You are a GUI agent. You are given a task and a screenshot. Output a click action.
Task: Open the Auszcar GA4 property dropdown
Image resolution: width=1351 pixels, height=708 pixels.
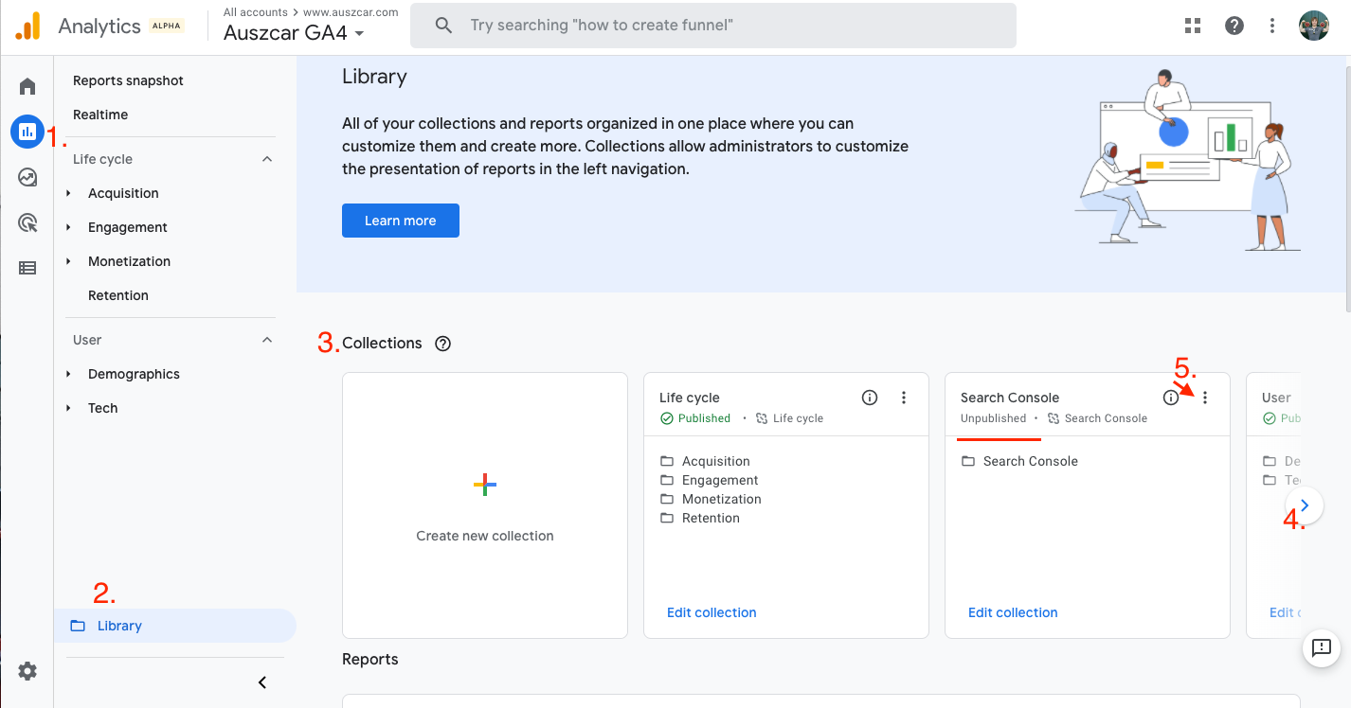click(x=294, y=33)
